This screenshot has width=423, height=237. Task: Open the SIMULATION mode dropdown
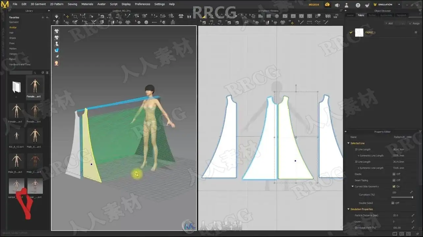click(x=399, y=5)
